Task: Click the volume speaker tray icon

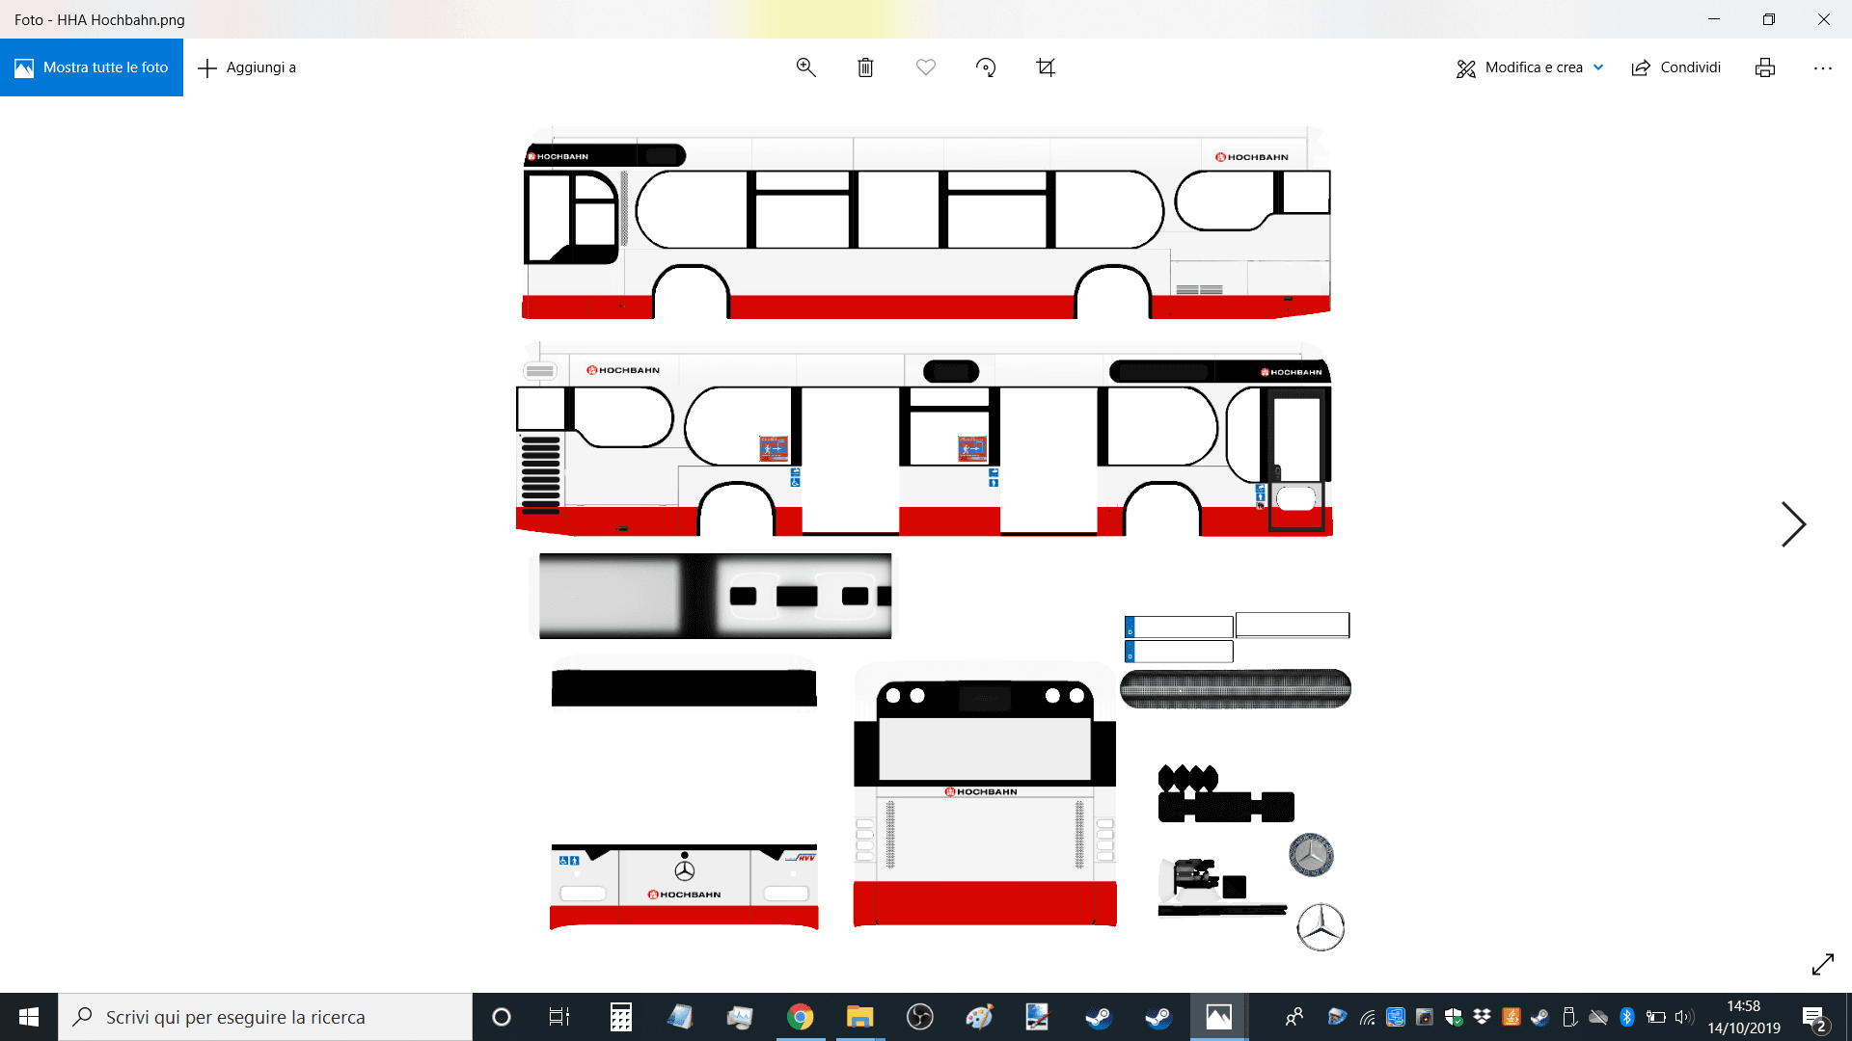Action: [1684, 1017]
